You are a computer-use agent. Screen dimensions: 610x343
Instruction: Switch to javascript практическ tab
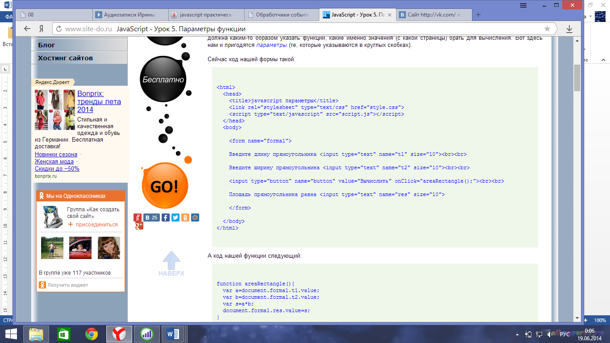click(206, 15)
